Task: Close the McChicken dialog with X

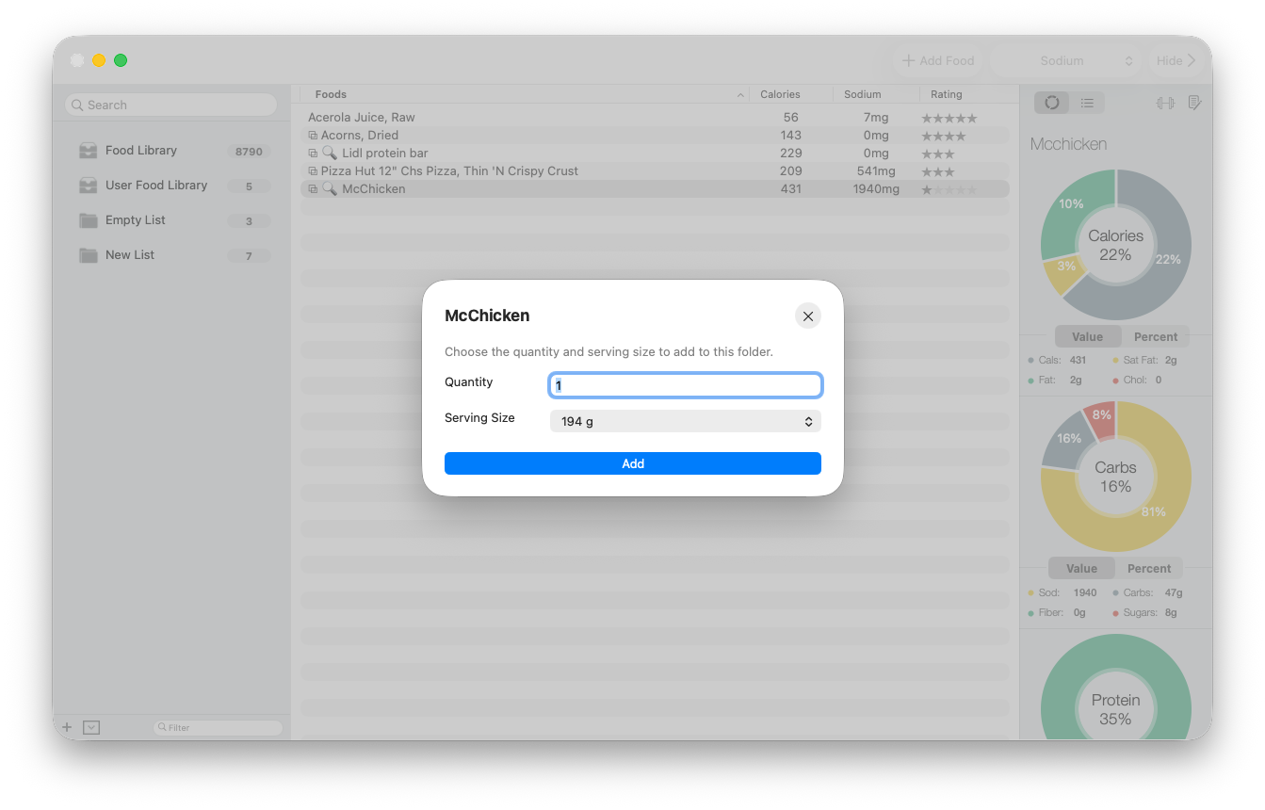Action: (x=807, y=316)
